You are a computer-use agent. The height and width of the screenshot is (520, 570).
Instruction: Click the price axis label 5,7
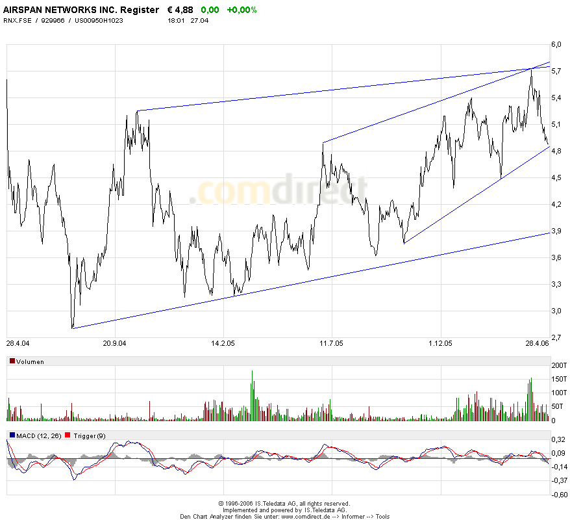pyautogui.click(x=556, y=71)
